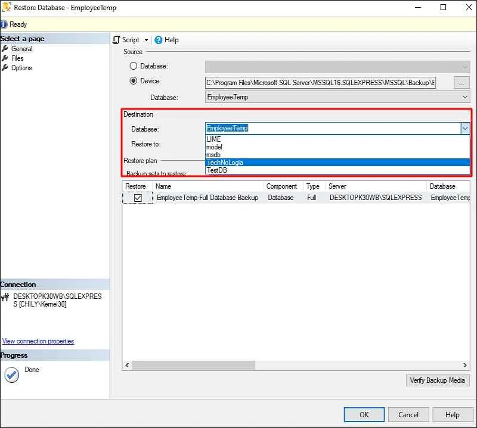The width and height of the screenshot is (477, 428).
Task: Choose msdb from the database list
Action: (x=337, y=155)
